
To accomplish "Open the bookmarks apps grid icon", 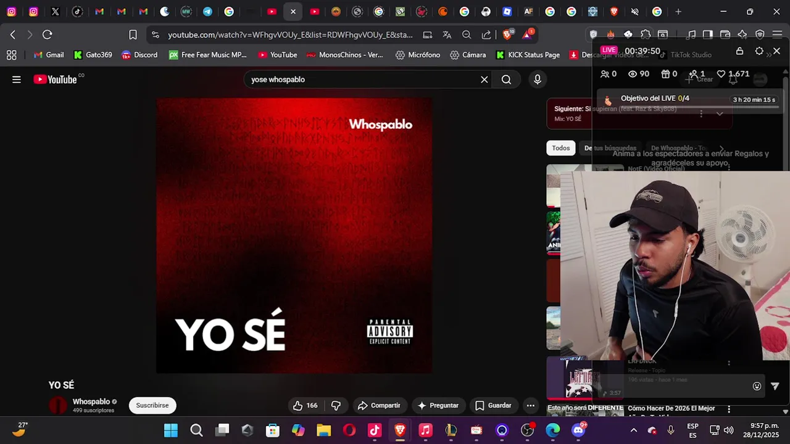I will 11,55.
